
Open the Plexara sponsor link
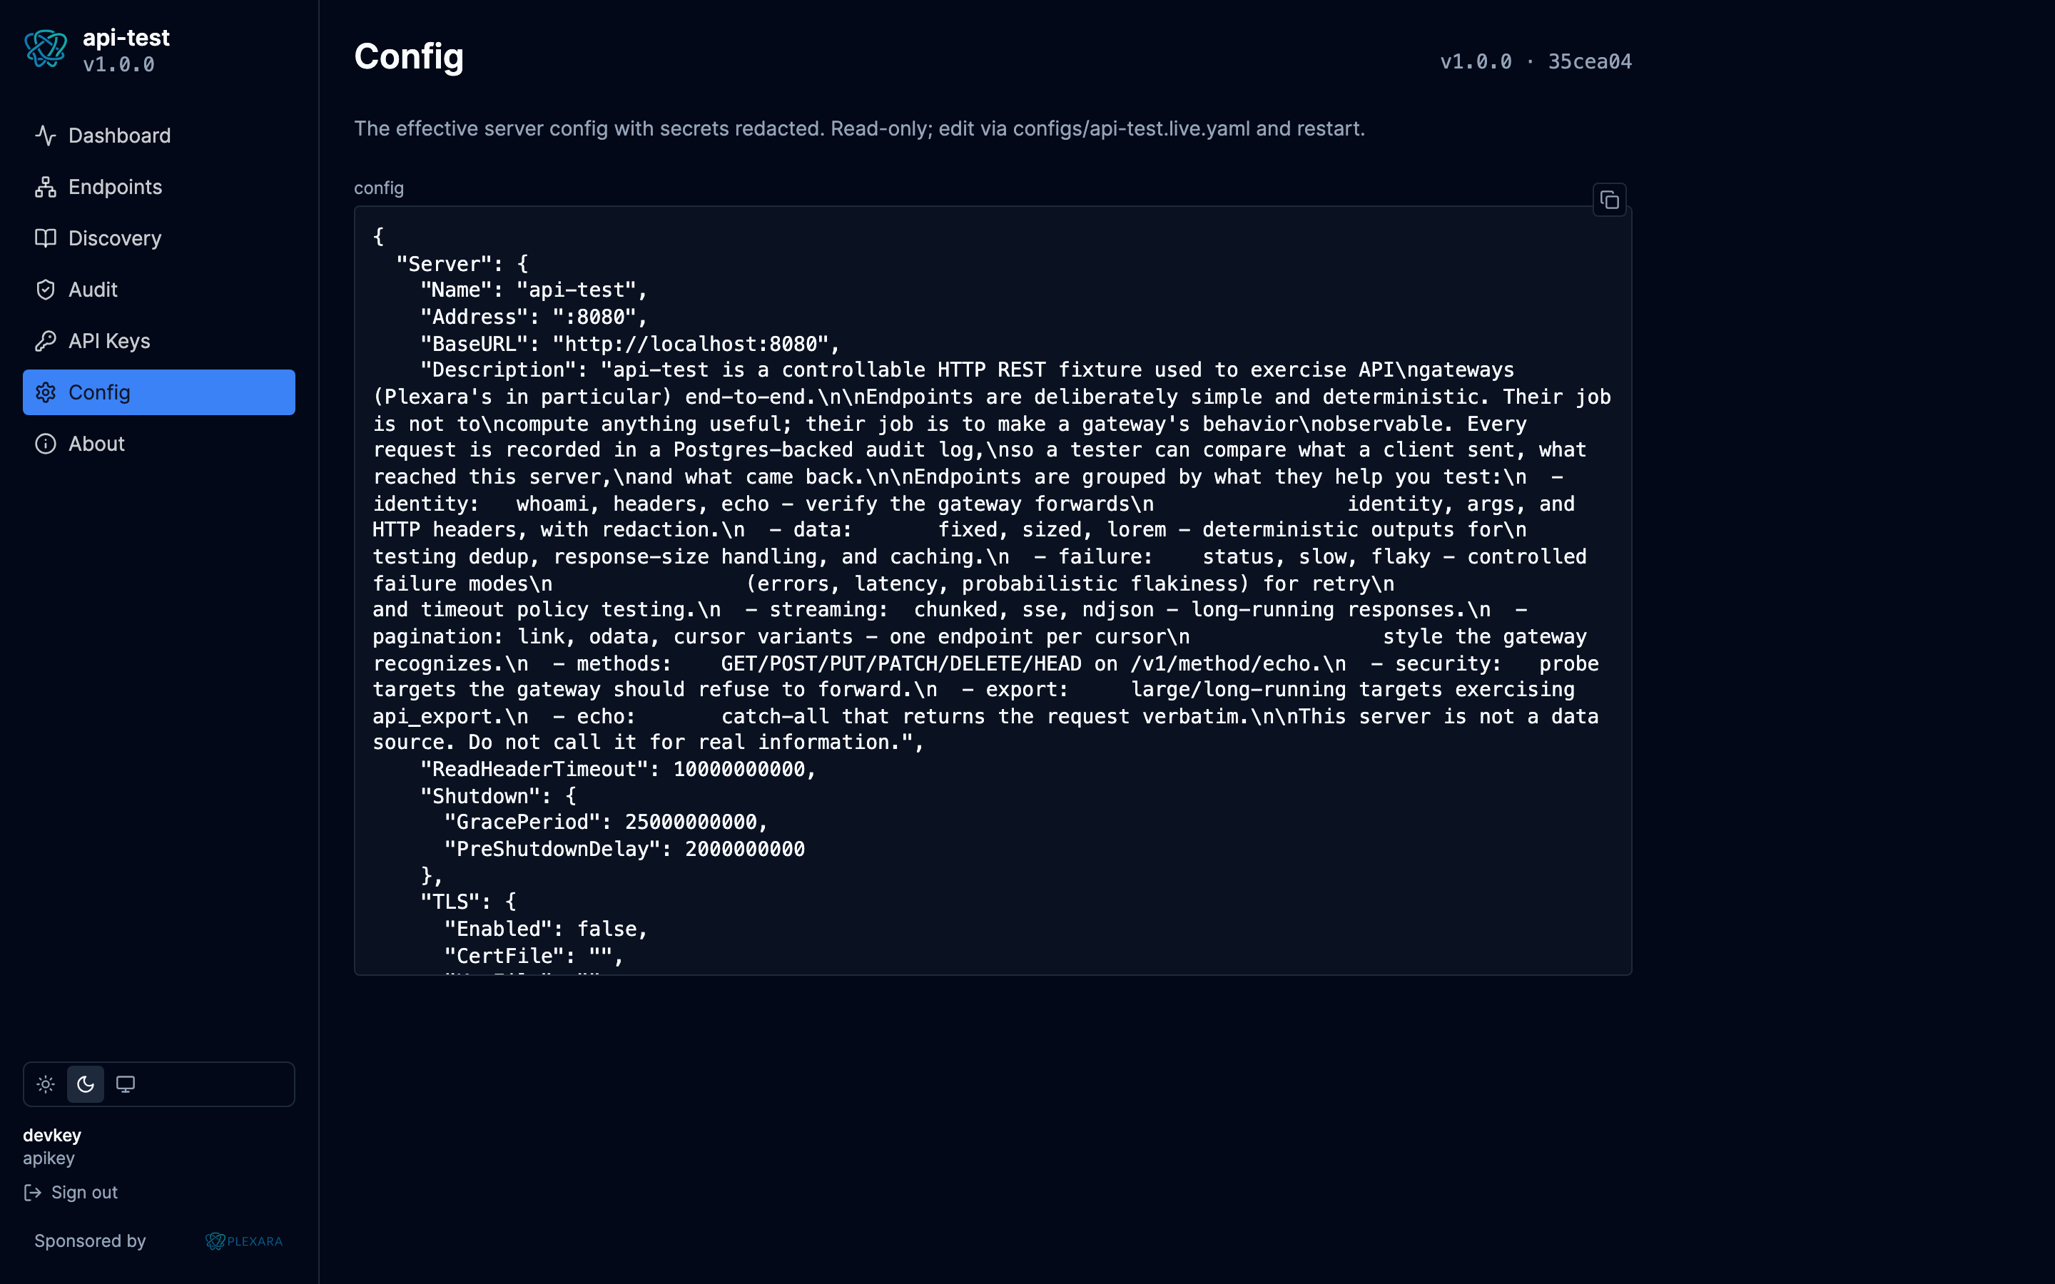click(244, 1241)
